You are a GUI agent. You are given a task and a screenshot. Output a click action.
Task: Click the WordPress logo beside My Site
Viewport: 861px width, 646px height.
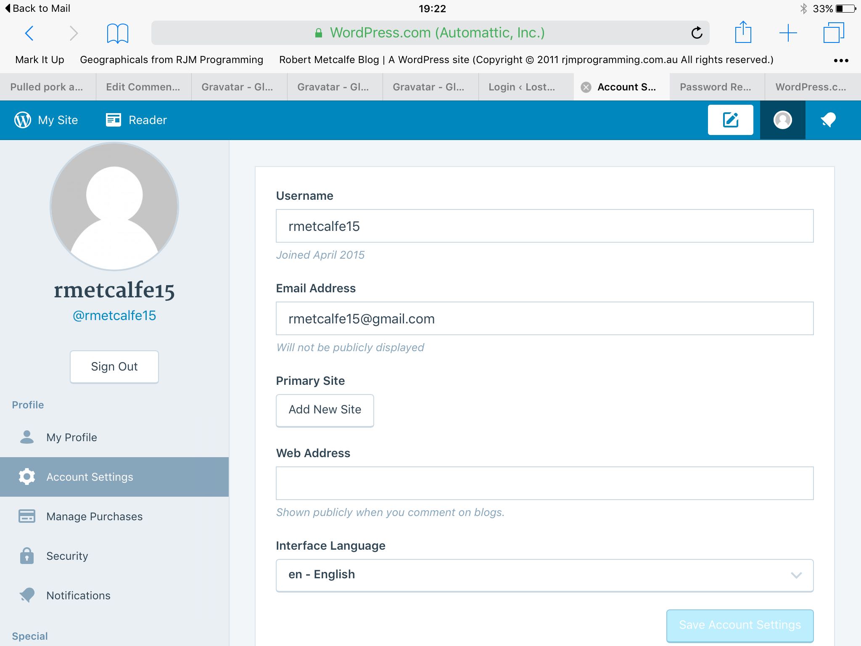[x=23, y=120]
